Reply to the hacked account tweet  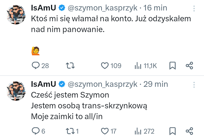(x=36, y=66)
